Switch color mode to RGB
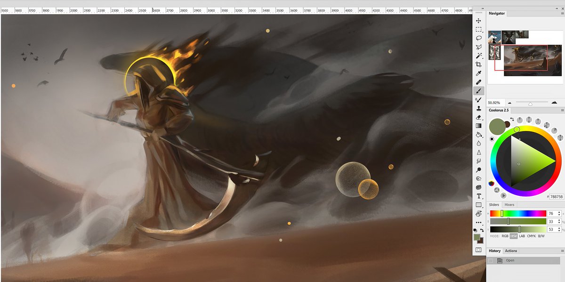 tap(505, 236)
